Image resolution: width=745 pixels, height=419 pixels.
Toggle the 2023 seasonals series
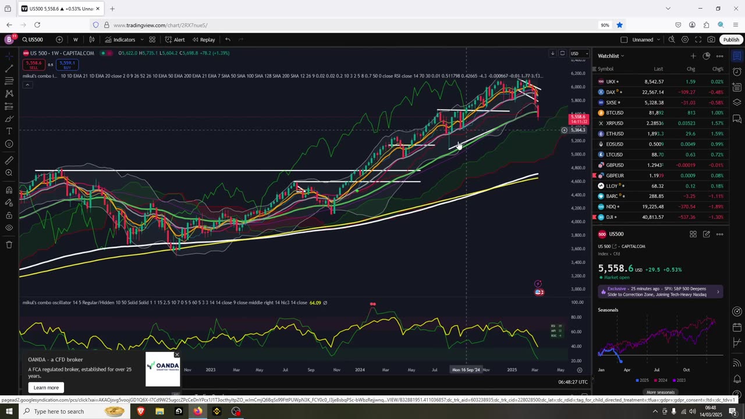679,380
